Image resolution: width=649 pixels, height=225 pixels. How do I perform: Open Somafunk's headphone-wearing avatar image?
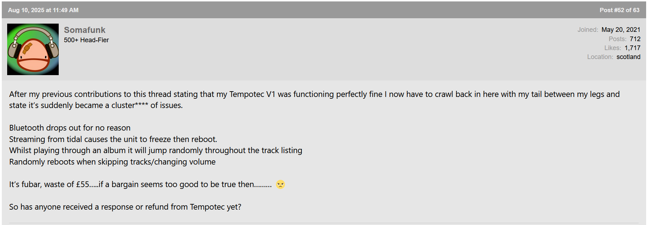pos(33,49)
